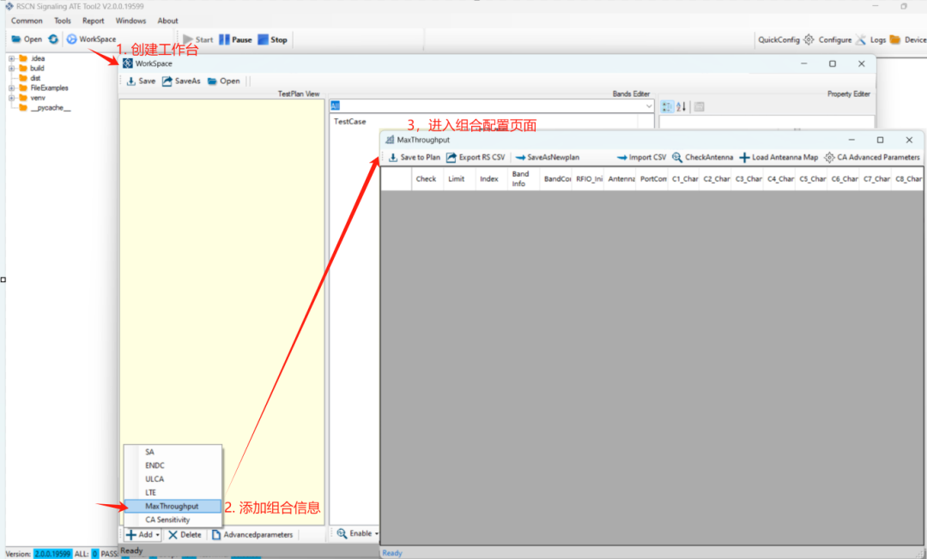Expand the .idea folder node

tap(11, 58)
